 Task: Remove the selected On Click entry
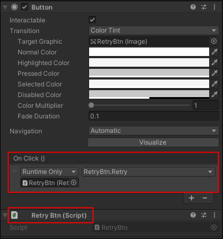tap(205, 198)
